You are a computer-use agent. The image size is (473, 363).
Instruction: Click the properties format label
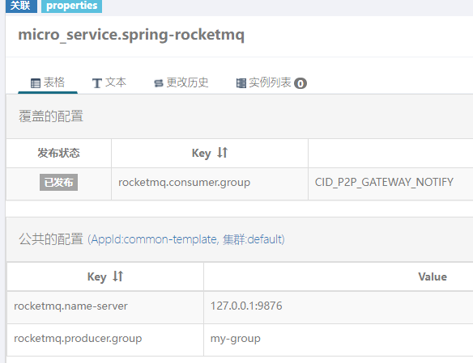(71, 6)
